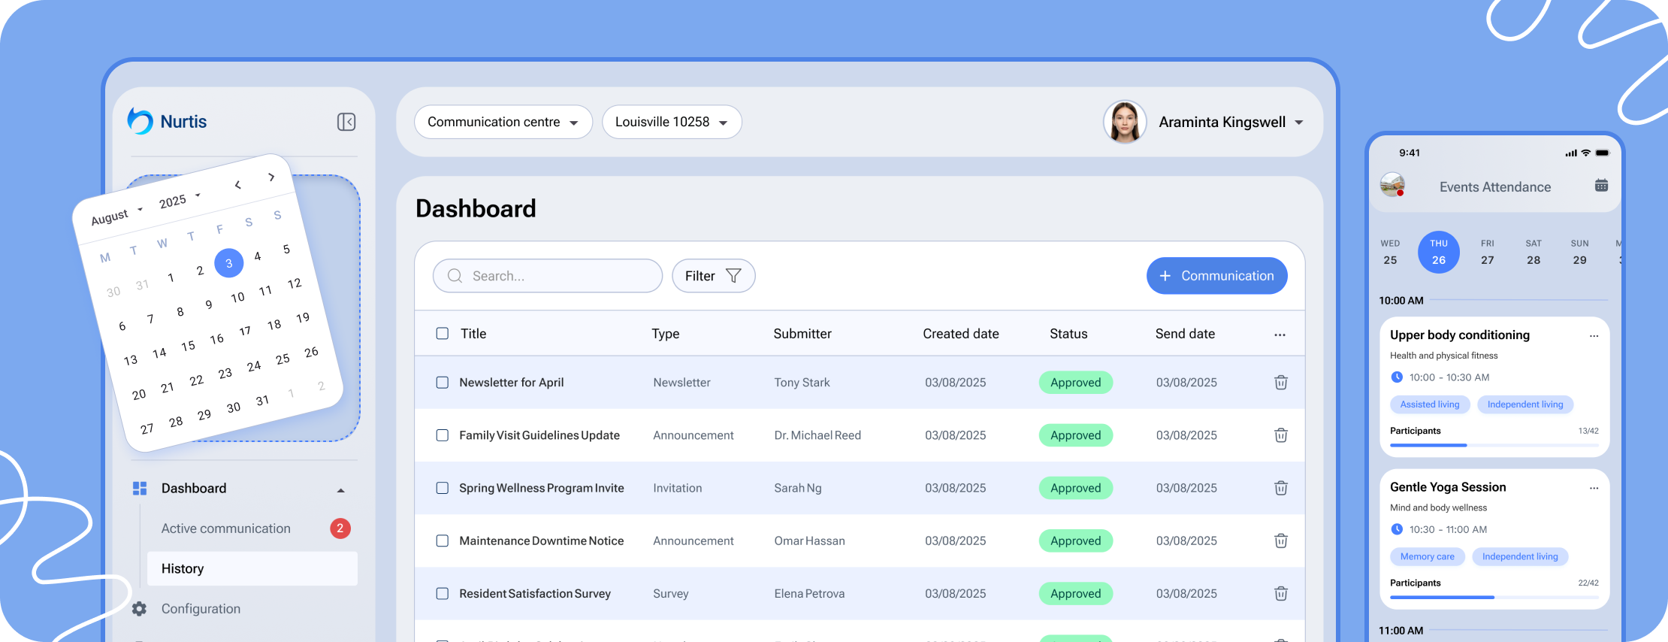Open Active communication in sidebar

click(x=225, y=528)
